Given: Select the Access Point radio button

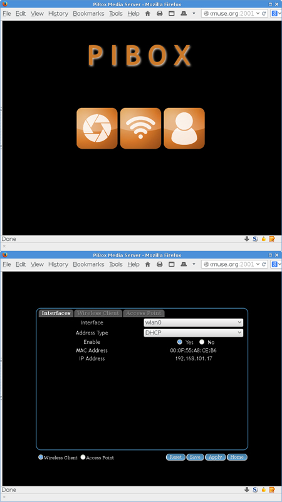Looking at the screenshot, I should coord(83,457).
